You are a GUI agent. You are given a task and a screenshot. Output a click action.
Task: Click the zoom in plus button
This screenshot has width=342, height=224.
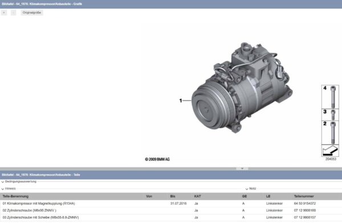4,13
